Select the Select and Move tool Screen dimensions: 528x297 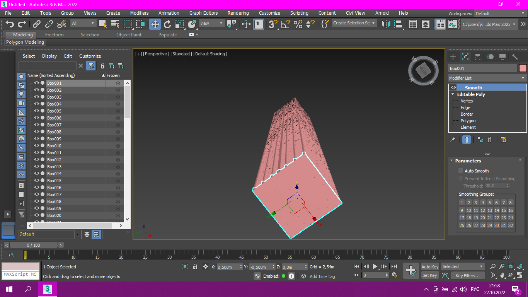pos(155,24)
